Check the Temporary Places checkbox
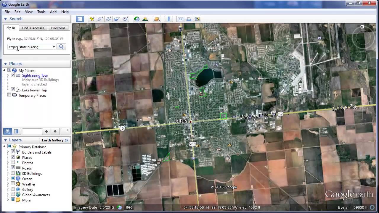 point(9,95)
